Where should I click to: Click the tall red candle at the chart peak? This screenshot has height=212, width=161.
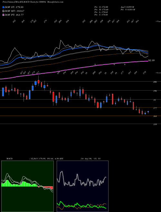pyautogui.click(x=39, y=82)
